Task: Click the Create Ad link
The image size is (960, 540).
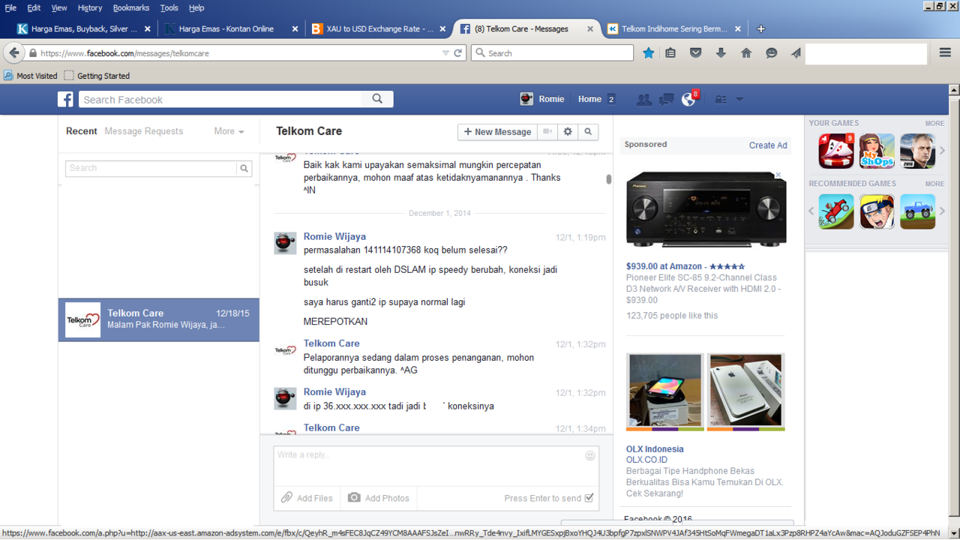Action: (768, 145)
